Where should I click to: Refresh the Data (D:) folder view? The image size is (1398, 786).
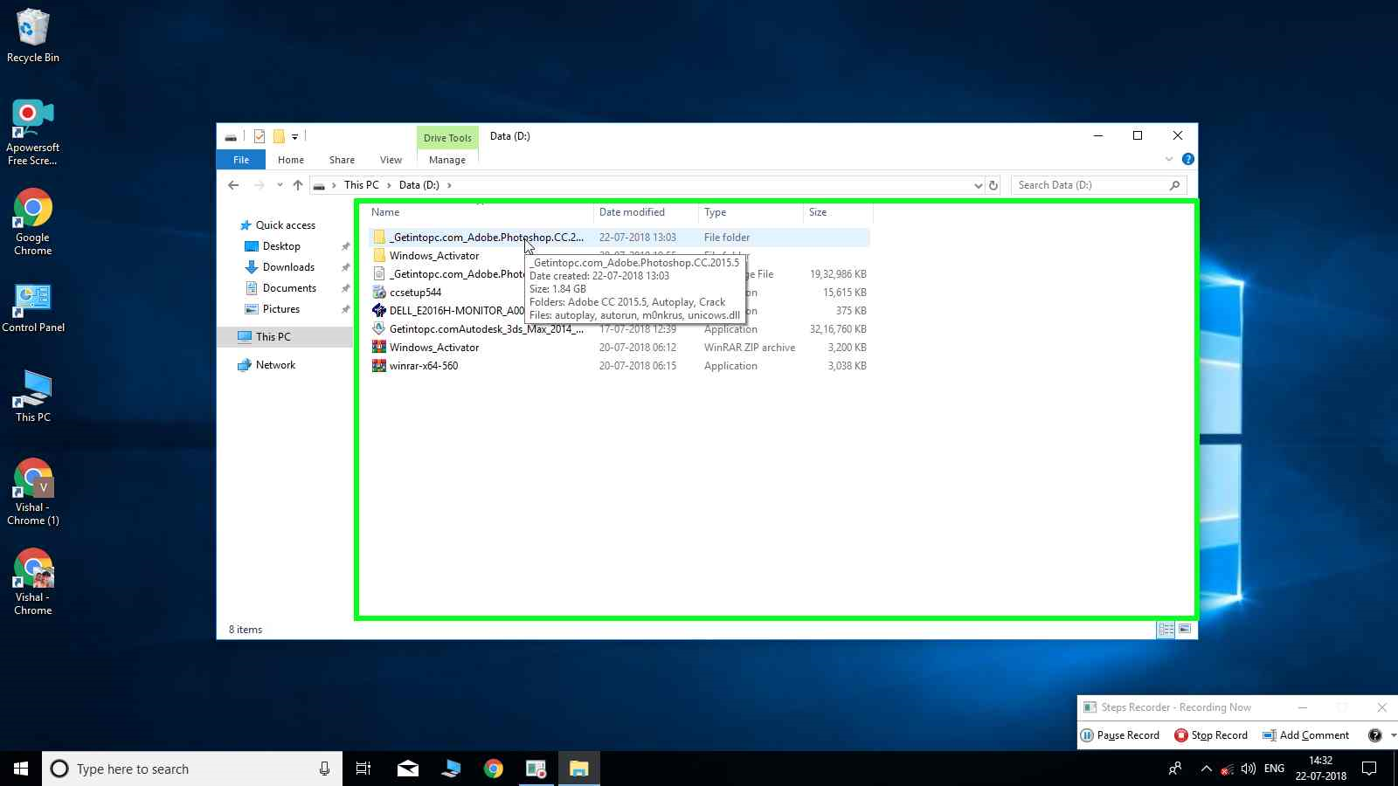pos(993,185)
